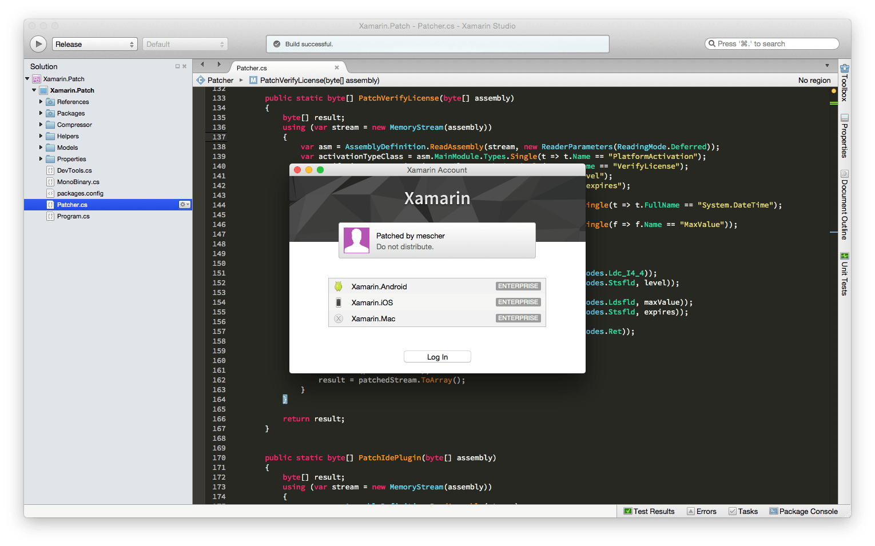Run the project with the play button
This screenshot has height=546, width=875.
pyautogui.click(x=38, y=44)
